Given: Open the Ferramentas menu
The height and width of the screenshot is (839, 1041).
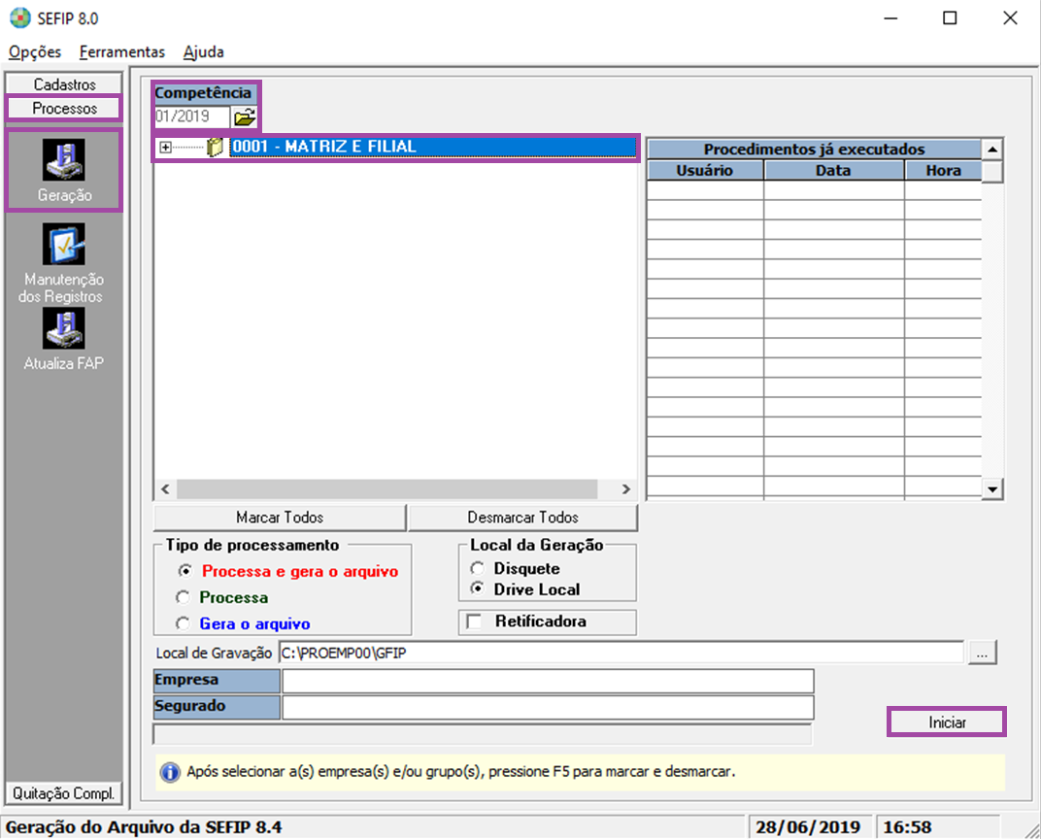Looking at the screenshot, I should click(122, 51).
